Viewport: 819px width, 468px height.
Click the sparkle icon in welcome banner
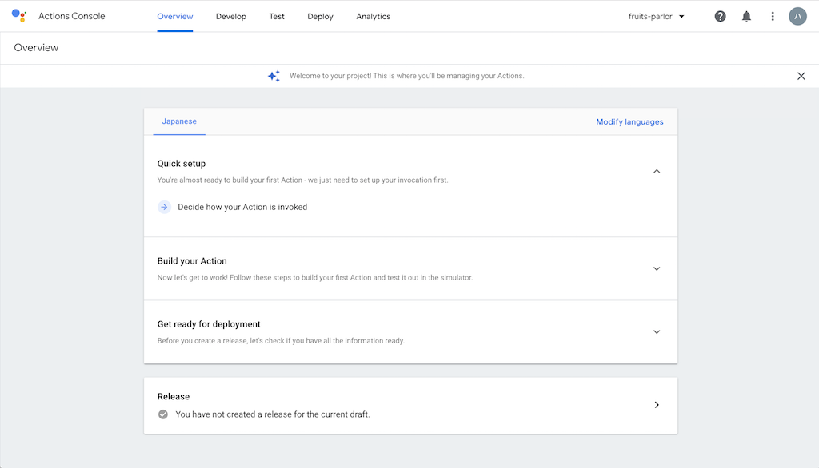(x=274, y=76)
